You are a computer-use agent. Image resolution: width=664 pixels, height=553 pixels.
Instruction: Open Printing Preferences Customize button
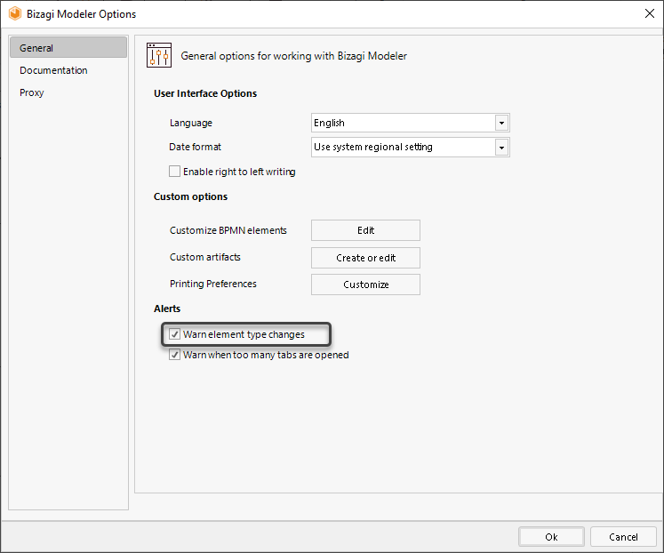[365, 285]
